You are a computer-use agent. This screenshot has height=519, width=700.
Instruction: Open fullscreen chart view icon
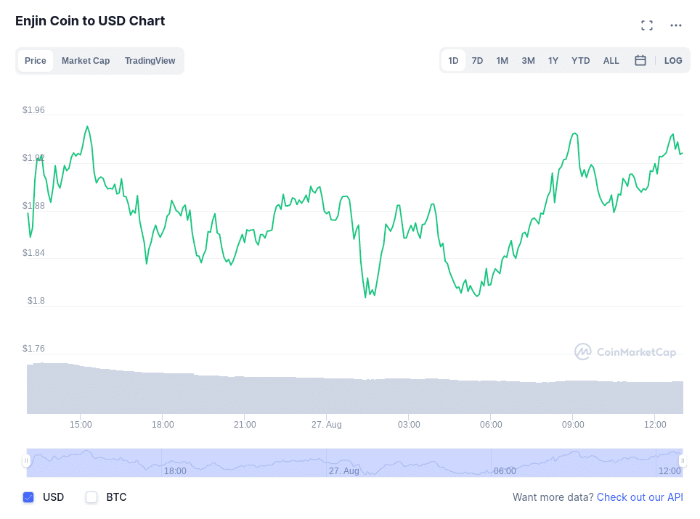647,25
